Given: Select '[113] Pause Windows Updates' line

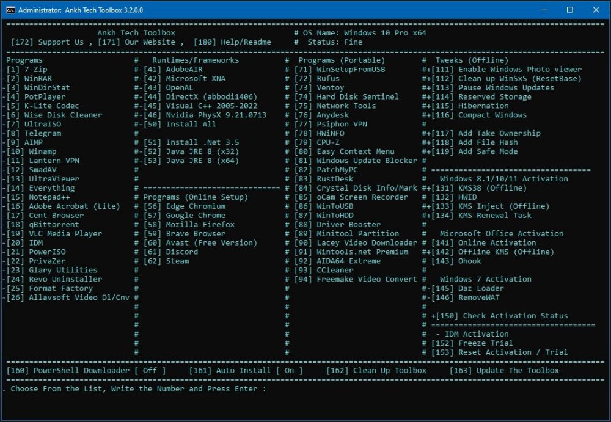Looking at the screenshot, I should click(492, 88).
